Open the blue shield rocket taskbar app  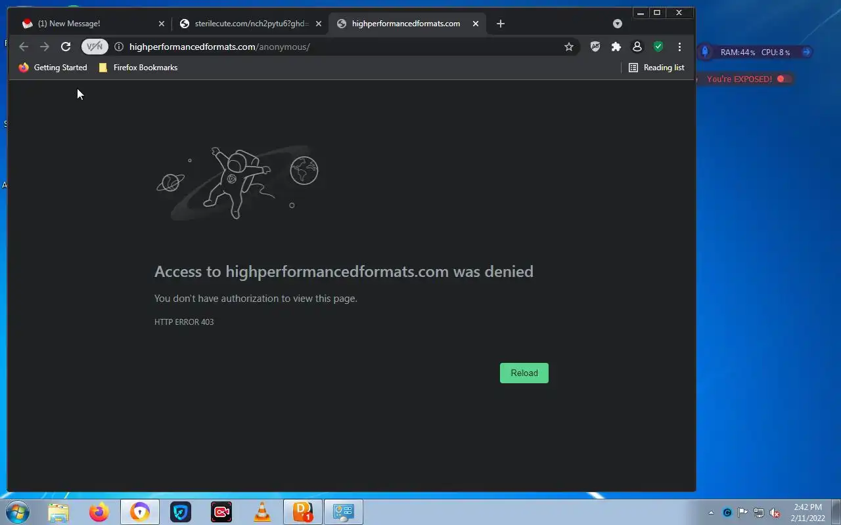pos(181,512)
